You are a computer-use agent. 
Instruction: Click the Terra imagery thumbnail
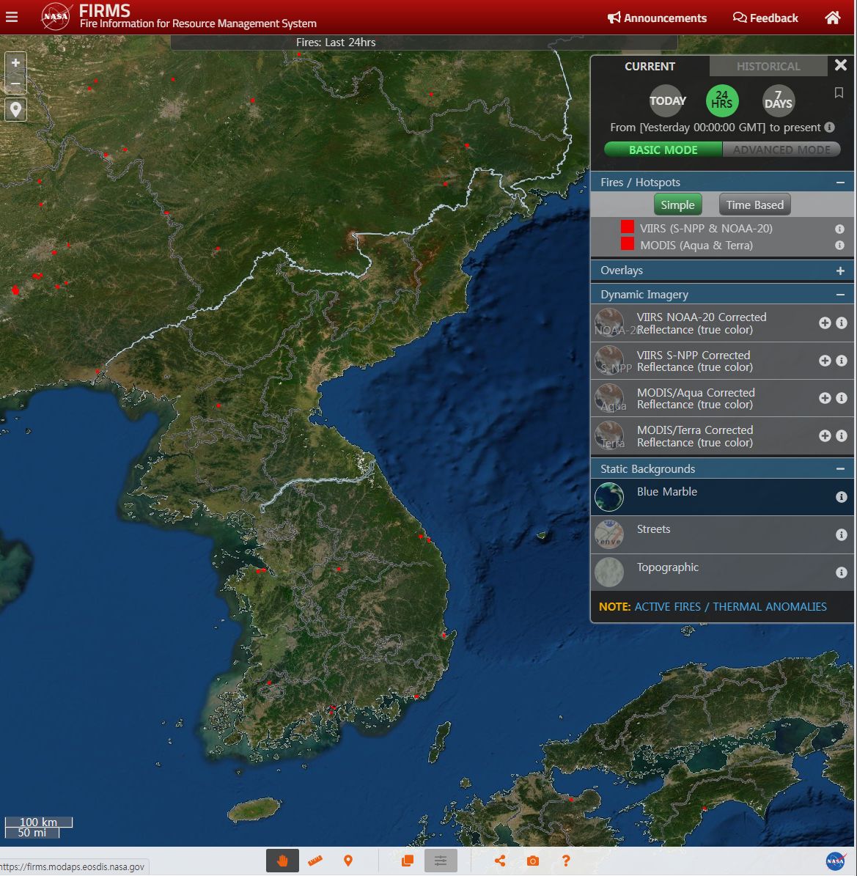pos(609,435)
